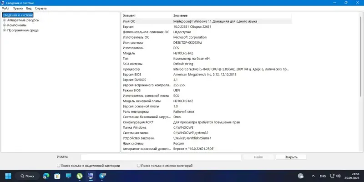Image resolution: width=364 pixels, height=182 pixels.
Task: Select the "Сведения о системе" root tree item
Action: [17, 15]
